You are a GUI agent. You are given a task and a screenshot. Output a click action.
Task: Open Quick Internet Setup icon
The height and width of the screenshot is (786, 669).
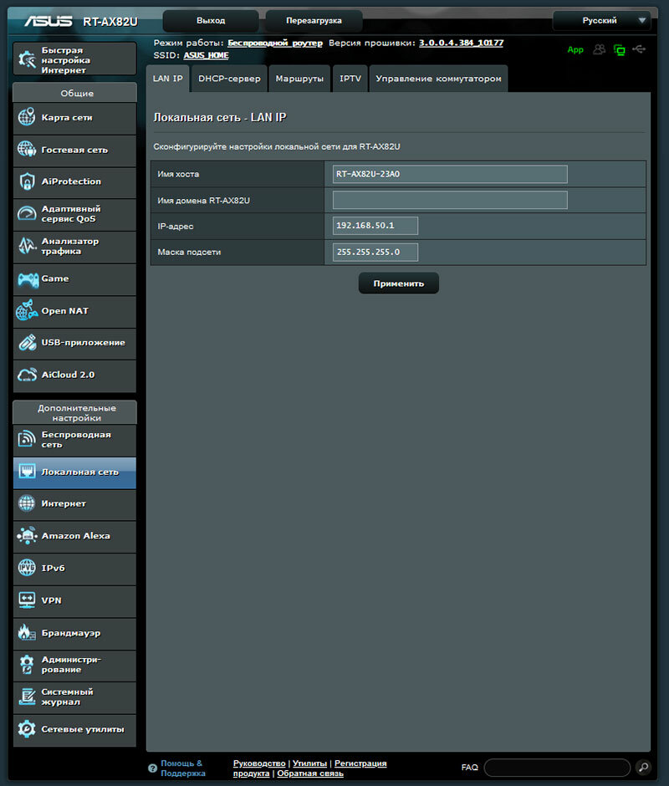coord(27,59)
